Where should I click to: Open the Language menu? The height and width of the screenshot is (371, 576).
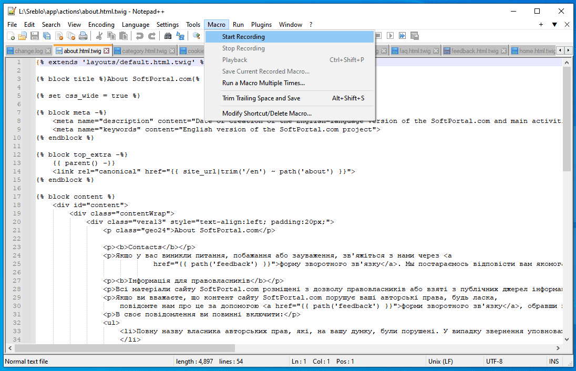[x=136, y=25]
